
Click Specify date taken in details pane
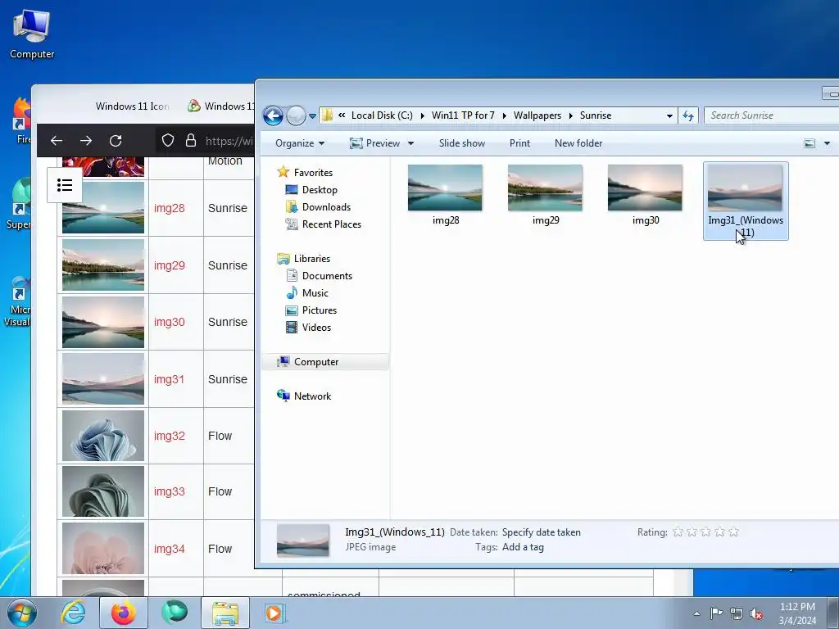(541, 532)
